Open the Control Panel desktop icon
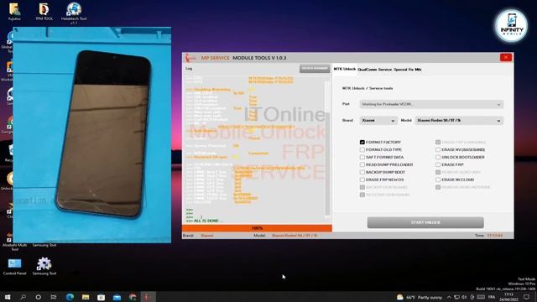Image resolution: width=537 pixels, height=302 pixels. (x=14, y=267)
